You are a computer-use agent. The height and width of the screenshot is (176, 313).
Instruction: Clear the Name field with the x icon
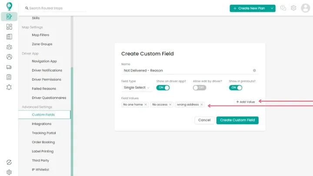click(x=254, y=70)
